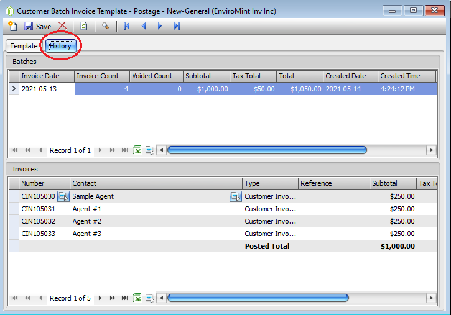Go to previous record in toolbar
This screenshot has height=315, width=451.
[x=144, y=26]
